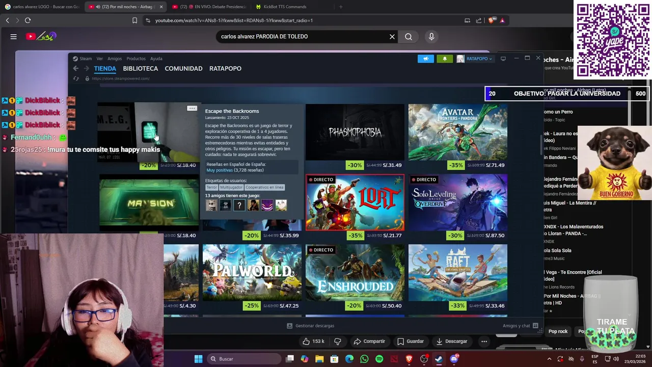Viewport: 652px width, 367px height.
Task: Open the Productos menu
Action: click(136, 59)
